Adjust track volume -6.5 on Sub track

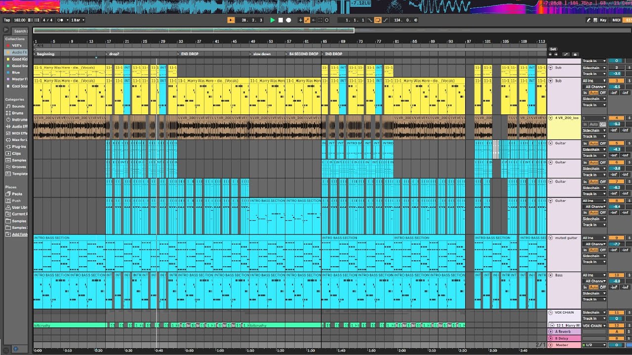(616, 87)
